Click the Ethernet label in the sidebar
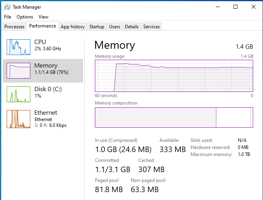This screenshot has height=200, width=263. click(46, 113)
